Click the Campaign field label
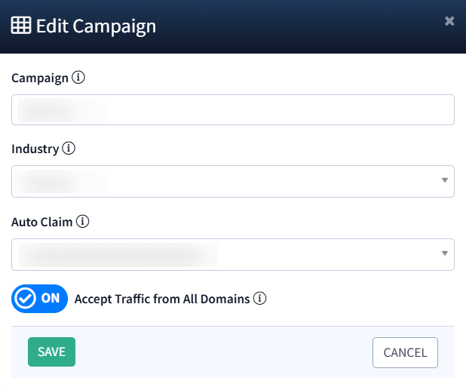Image resolution: width=466 pixels, height=390 pixels. pyautogui.click(x=40, y=77)
